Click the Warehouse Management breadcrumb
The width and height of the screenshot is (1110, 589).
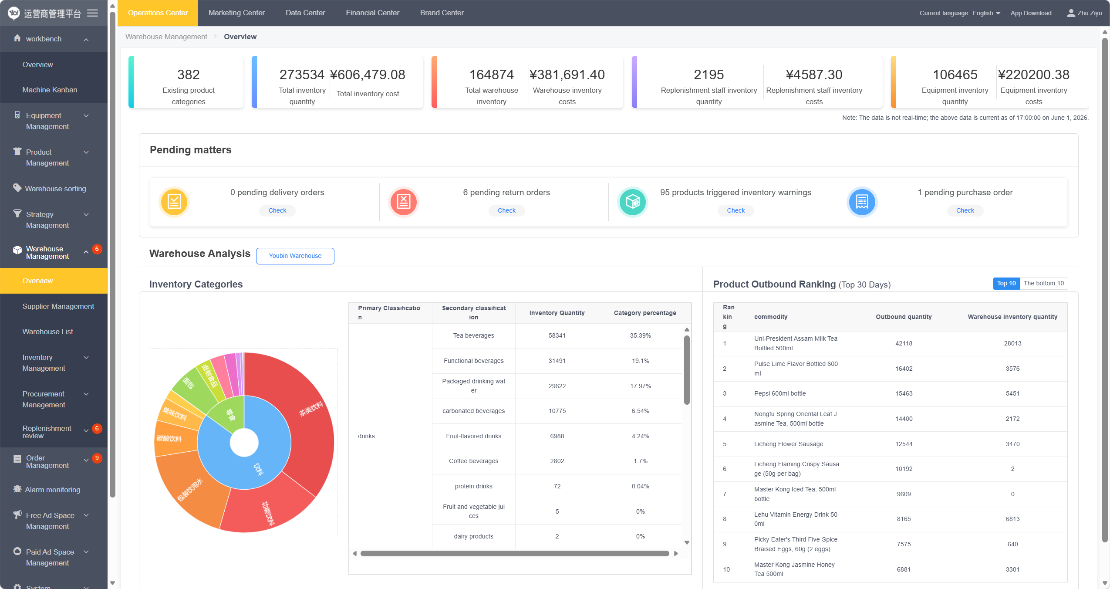(166, 37)
